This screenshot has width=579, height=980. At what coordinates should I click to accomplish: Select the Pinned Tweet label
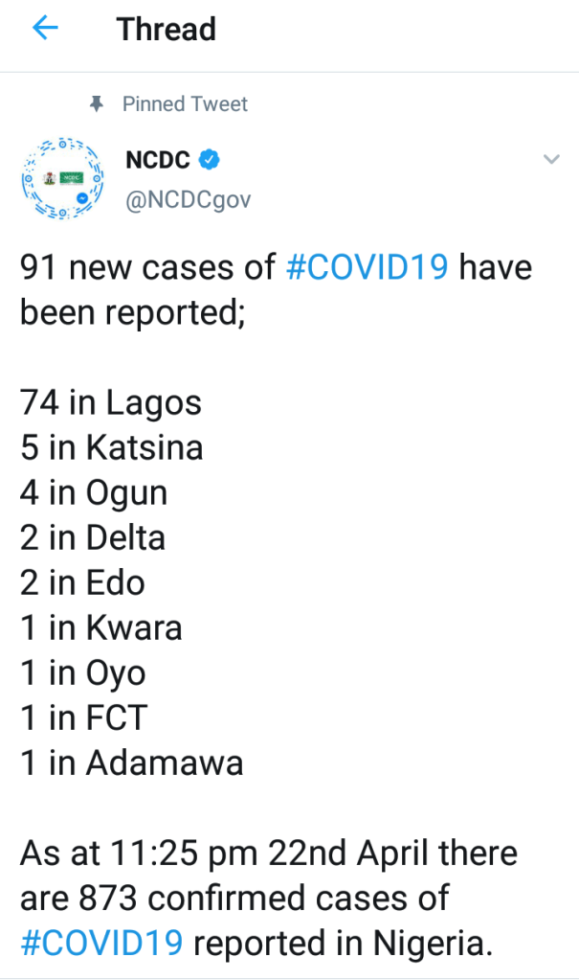tap(185, 103)
